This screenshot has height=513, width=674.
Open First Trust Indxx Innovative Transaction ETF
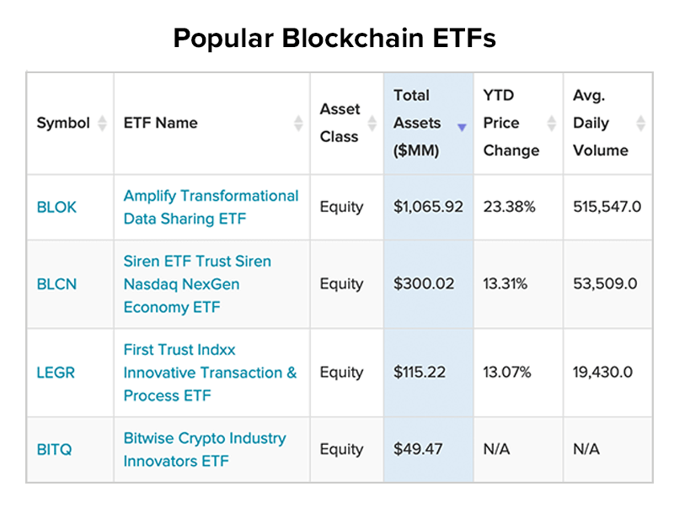[x=210, y=373]
